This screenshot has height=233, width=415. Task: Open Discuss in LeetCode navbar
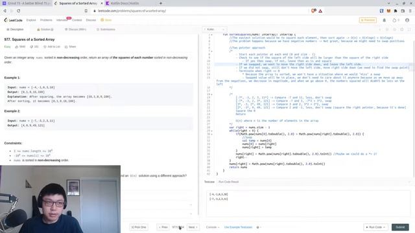tap(91, 20)
